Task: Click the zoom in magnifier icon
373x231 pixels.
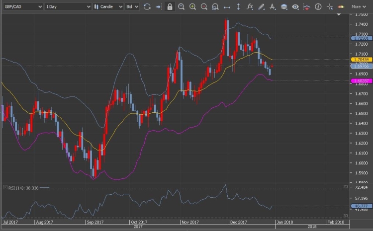Action: [192, 6]
